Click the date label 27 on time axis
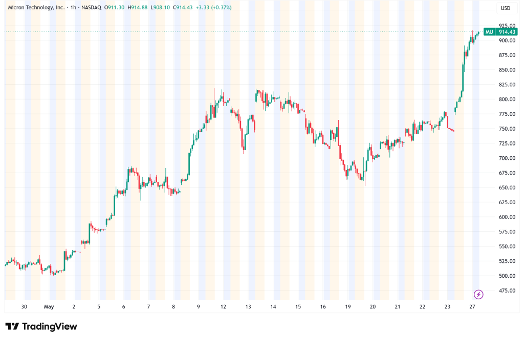This screenshot has width=524, height=340. 472,307
